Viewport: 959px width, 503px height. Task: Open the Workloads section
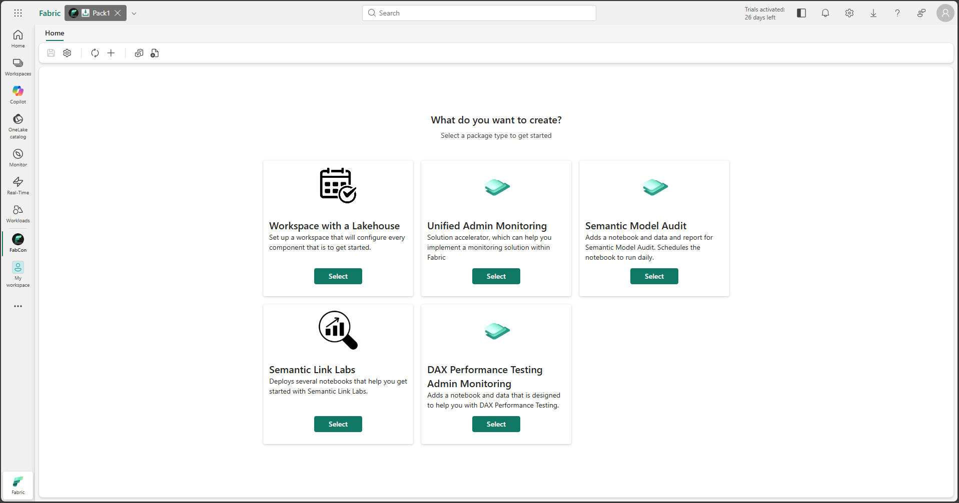tap(18, 214)
